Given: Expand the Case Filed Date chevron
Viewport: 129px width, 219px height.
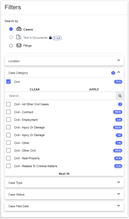Looking at the screenshot, I should [x=119, y=206].
